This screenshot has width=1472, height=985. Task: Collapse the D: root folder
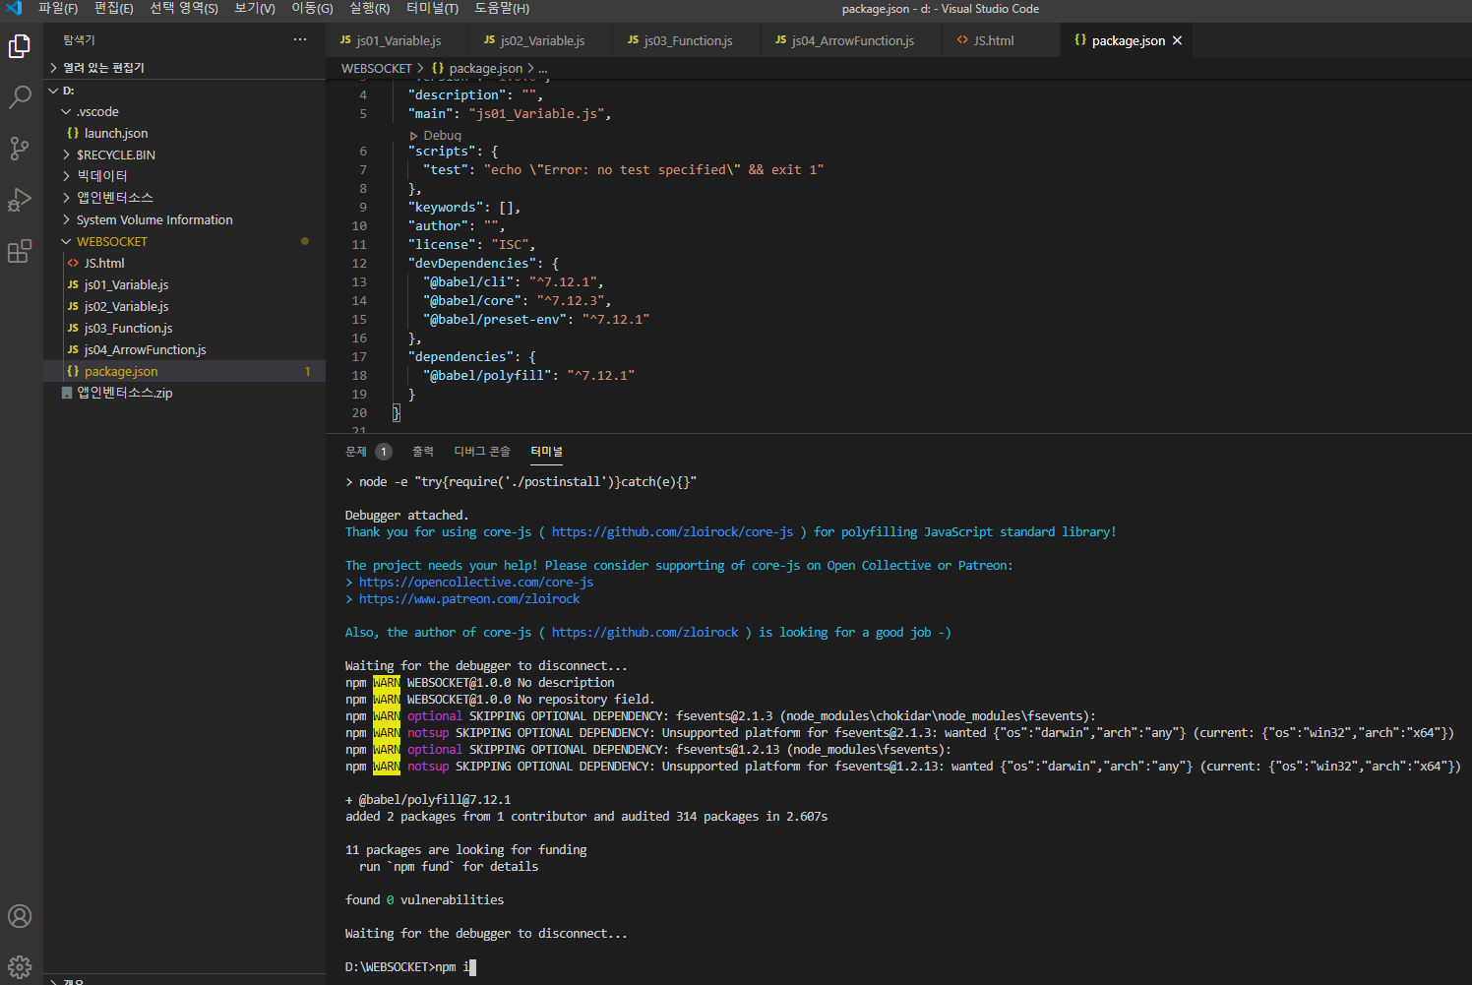coord(53,91)
